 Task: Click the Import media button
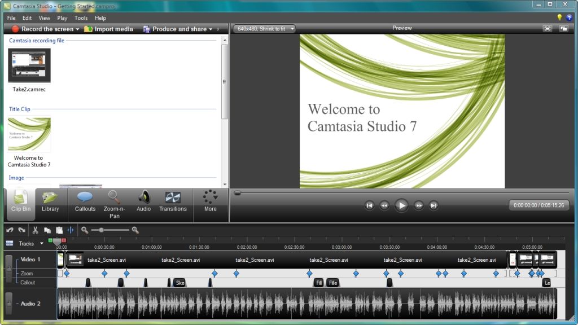click(x=109, y=29)
